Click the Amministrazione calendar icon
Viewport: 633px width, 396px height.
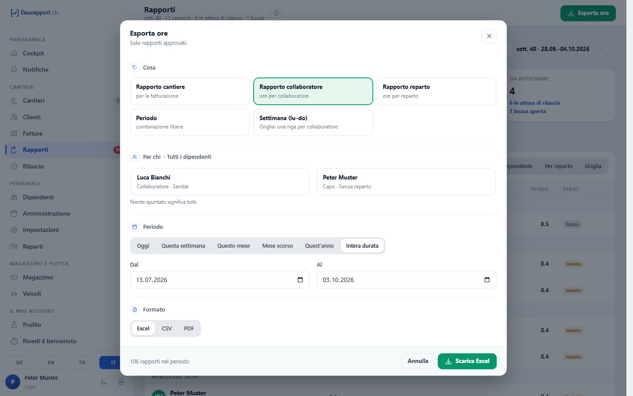14,213
